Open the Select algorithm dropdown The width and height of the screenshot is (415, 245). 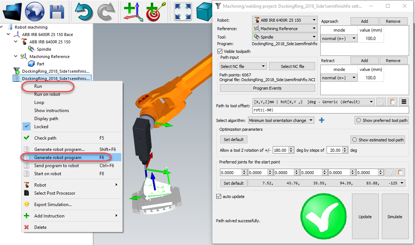tap(281, 120)
